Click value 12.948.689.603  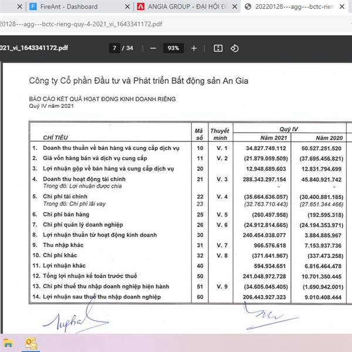point(266,169)
